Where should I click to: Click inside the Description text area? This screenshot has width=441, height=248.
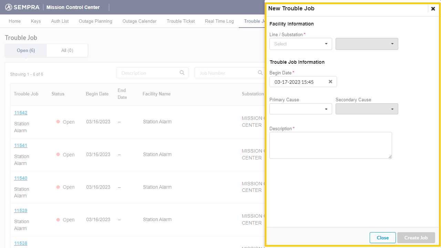click(330, 145)
